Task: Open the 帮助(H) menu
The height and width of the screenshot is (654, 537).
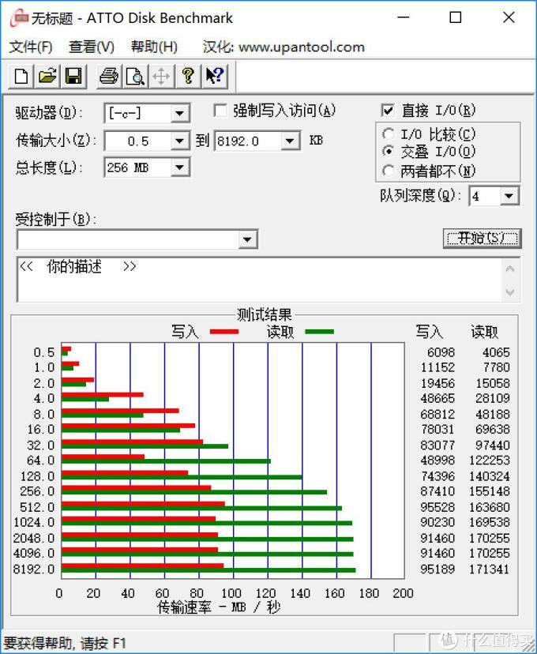Action: [154, 47]
